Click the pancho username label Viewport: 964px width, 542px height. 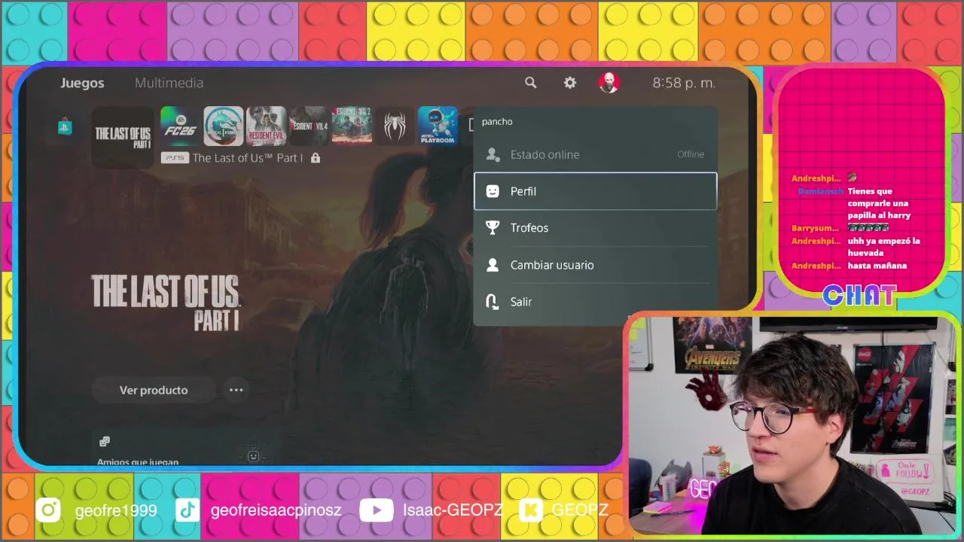coord(497,121)
